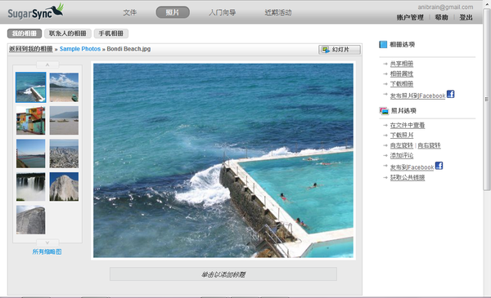Click 发布照片到Facebook link
The image size is (491, 298).
coord(417,96)
